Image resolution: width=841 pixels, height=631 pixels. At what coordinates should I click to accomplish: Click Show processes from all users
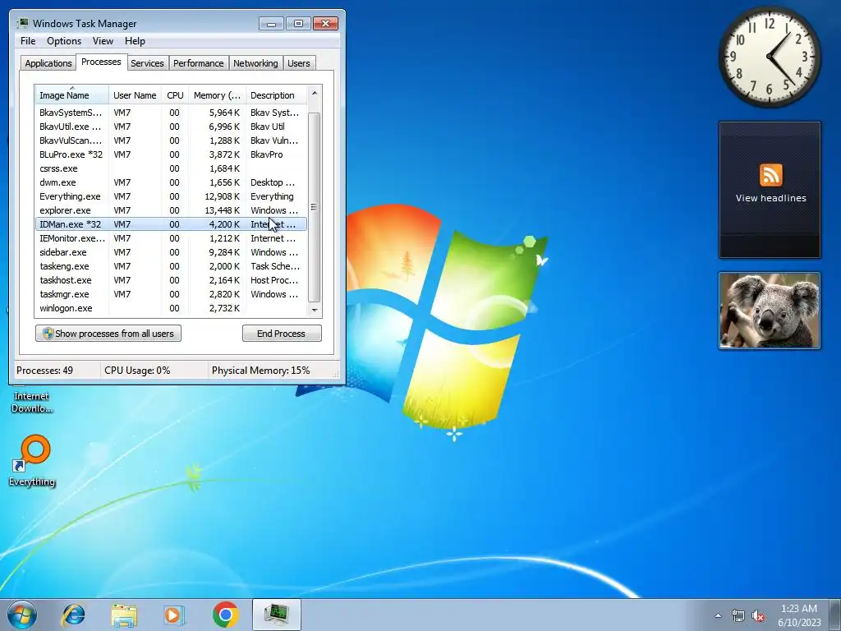[108, 334]
